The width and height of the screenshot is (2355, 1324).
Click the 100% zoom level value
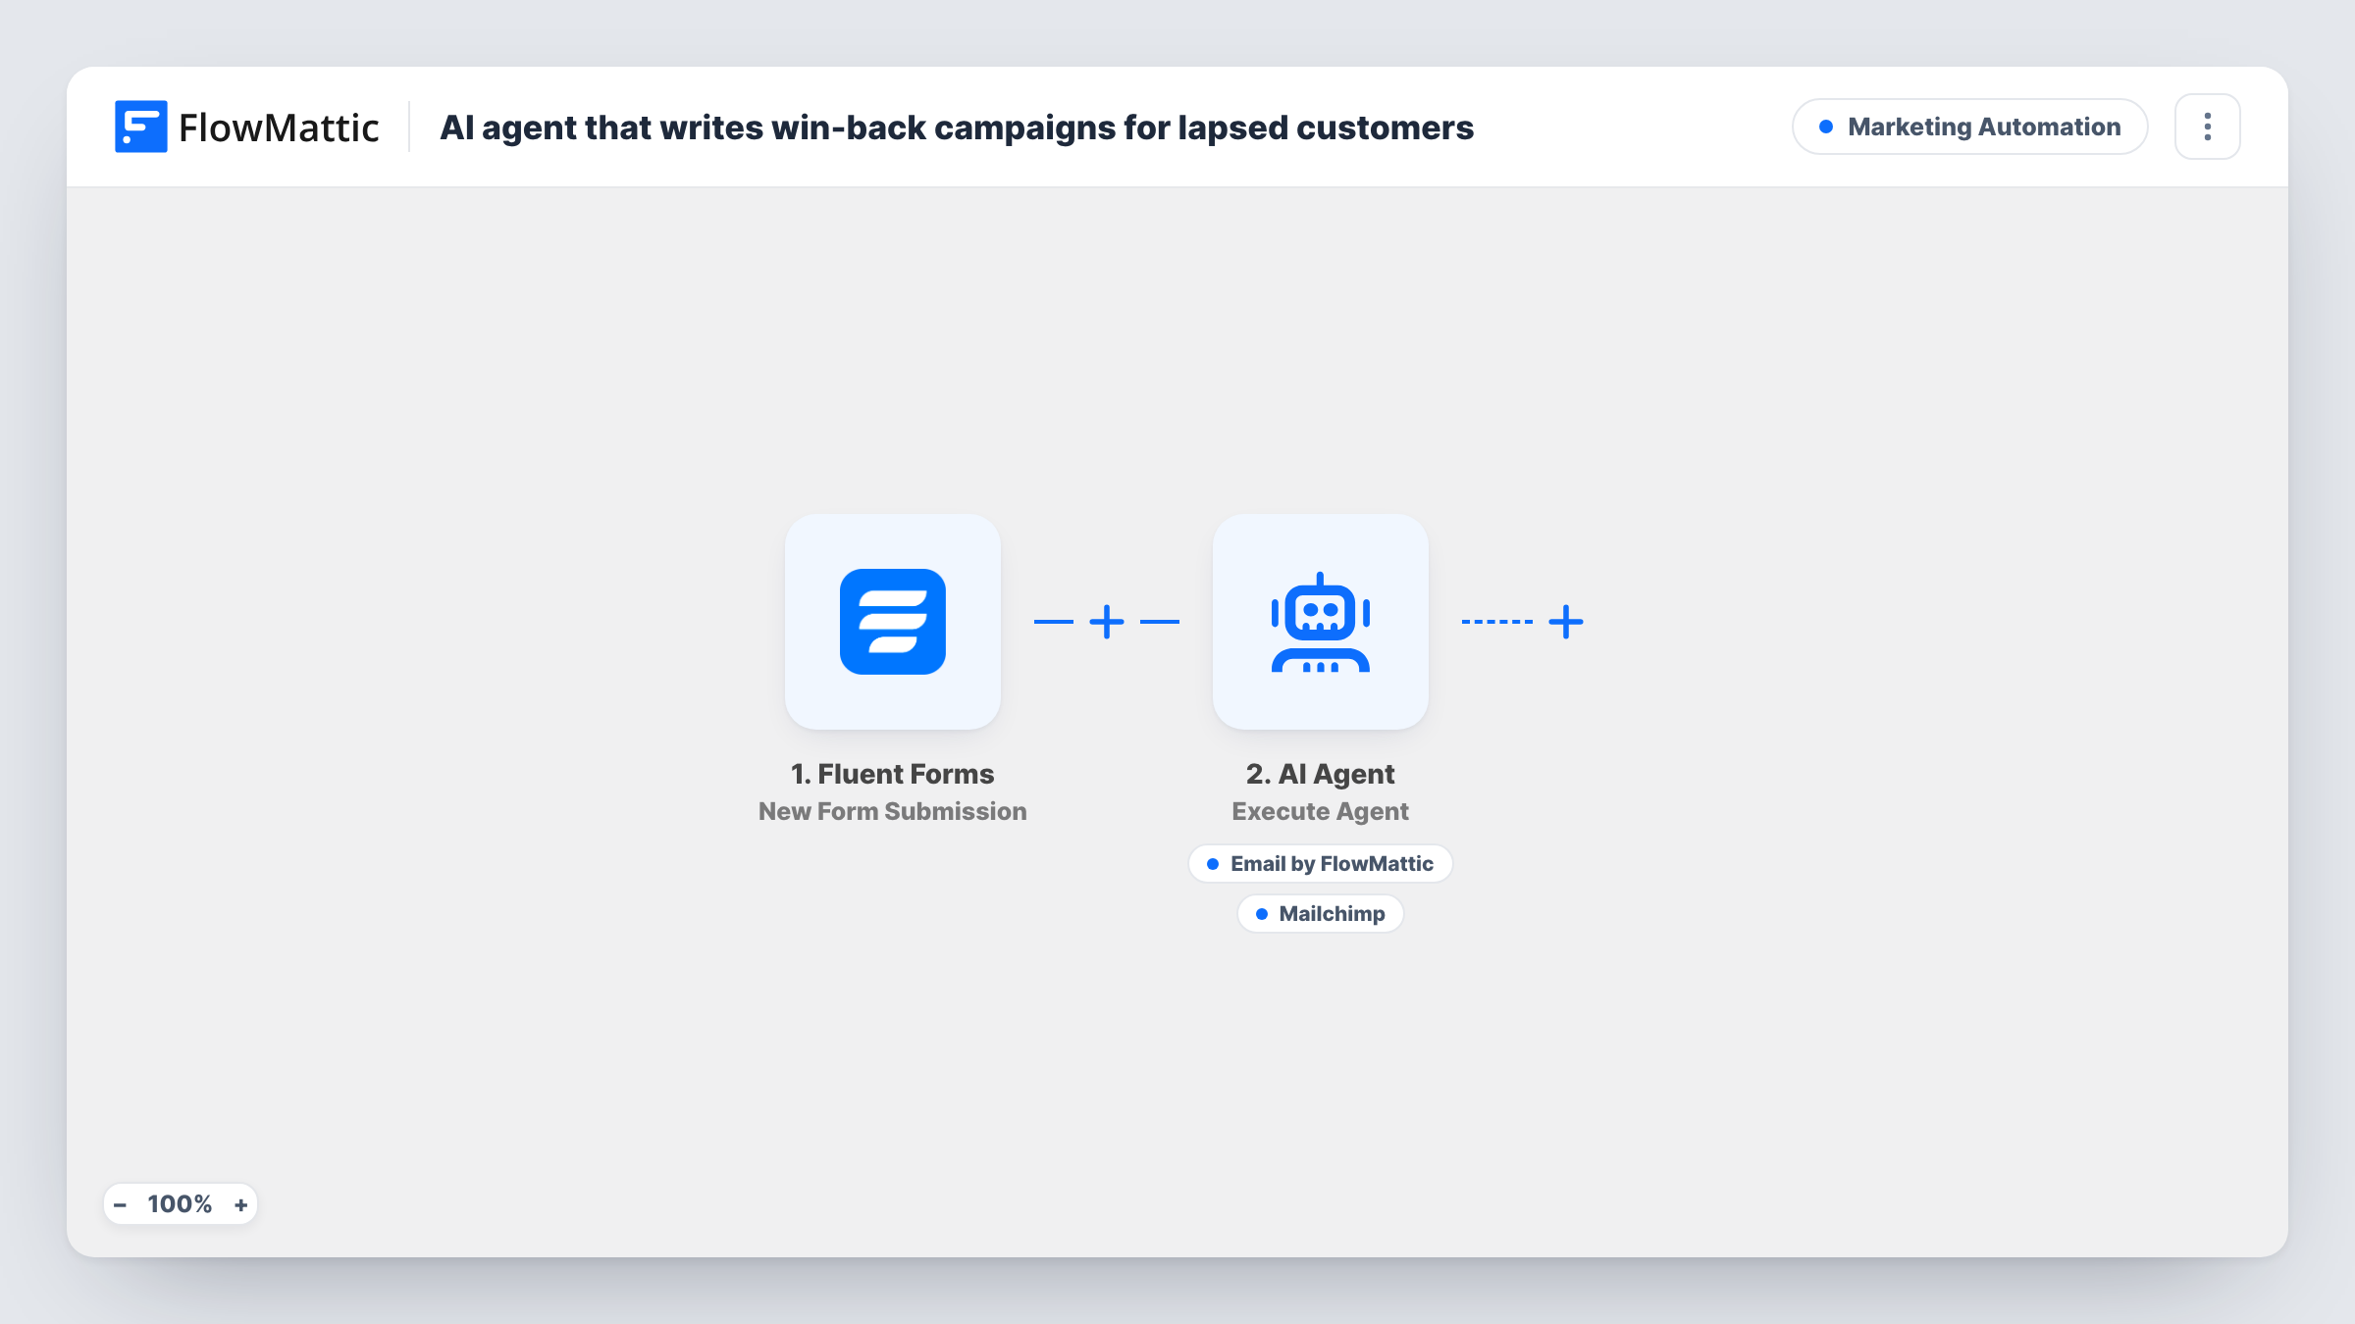180,1204
